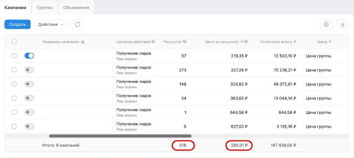Tick checkbox of campaign with 34 results
The image size is (354, 158).
point(14,98)
